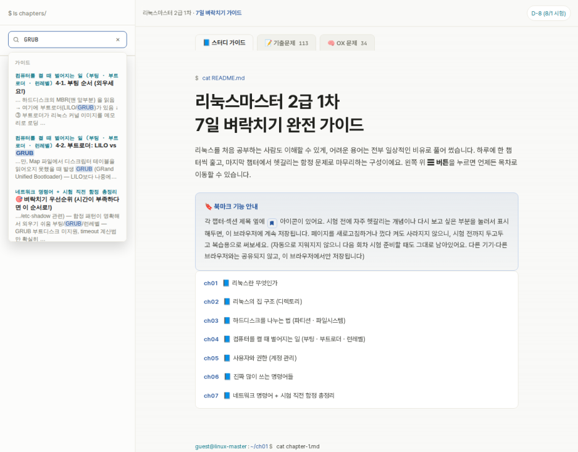Clear the GRUB search with the x icon
The height and width of the screenshot is (452, 578).
click(118, 40)
